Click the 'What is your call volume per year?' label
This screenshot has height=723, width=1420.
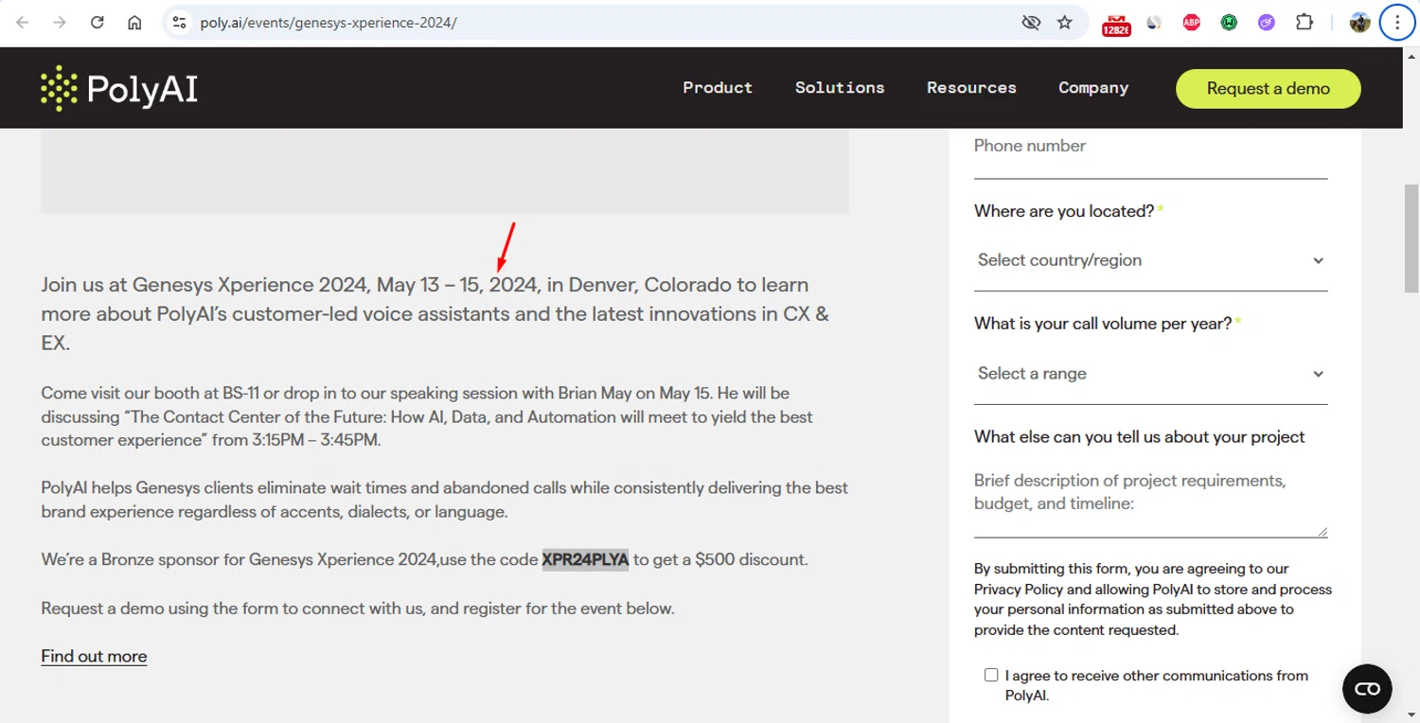click(1103, 324)
